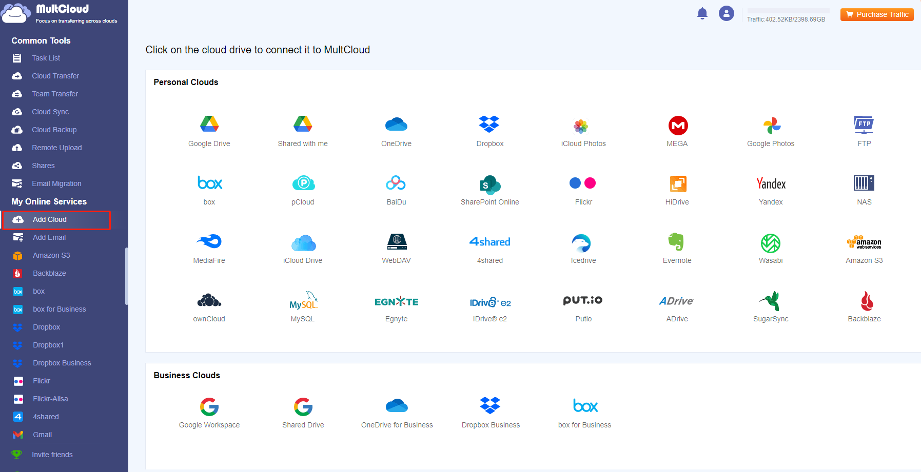Viewport: 921px width, 472px height.
Task: Select the MEGA cloud icon
Action: tap(678, 126)
